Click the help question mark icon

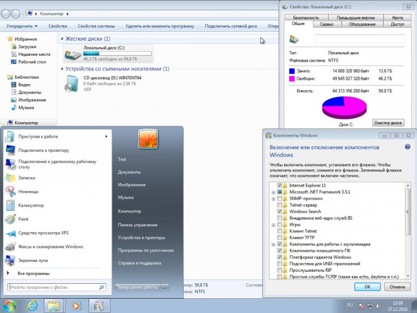click(407, 147)
